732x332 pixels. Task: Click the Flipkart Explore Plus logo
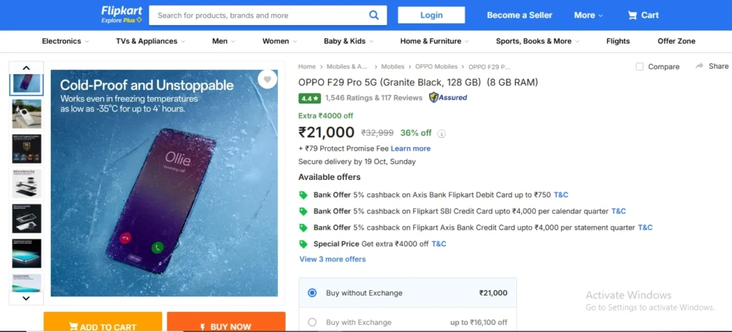coord(122,15)
